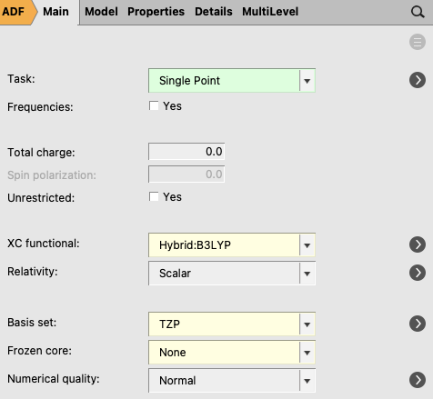Screen dimensions: 433x399
Task: Switch to the Details tab
Action: (x=214, y=12)
